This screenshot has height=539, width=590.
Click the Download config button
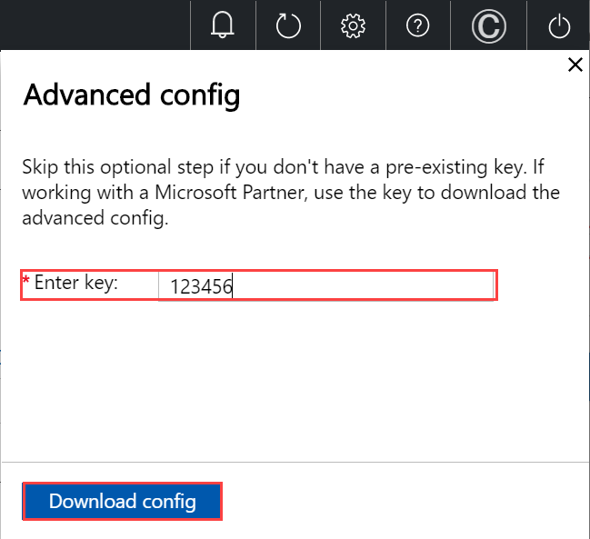(x=123, y=502)
